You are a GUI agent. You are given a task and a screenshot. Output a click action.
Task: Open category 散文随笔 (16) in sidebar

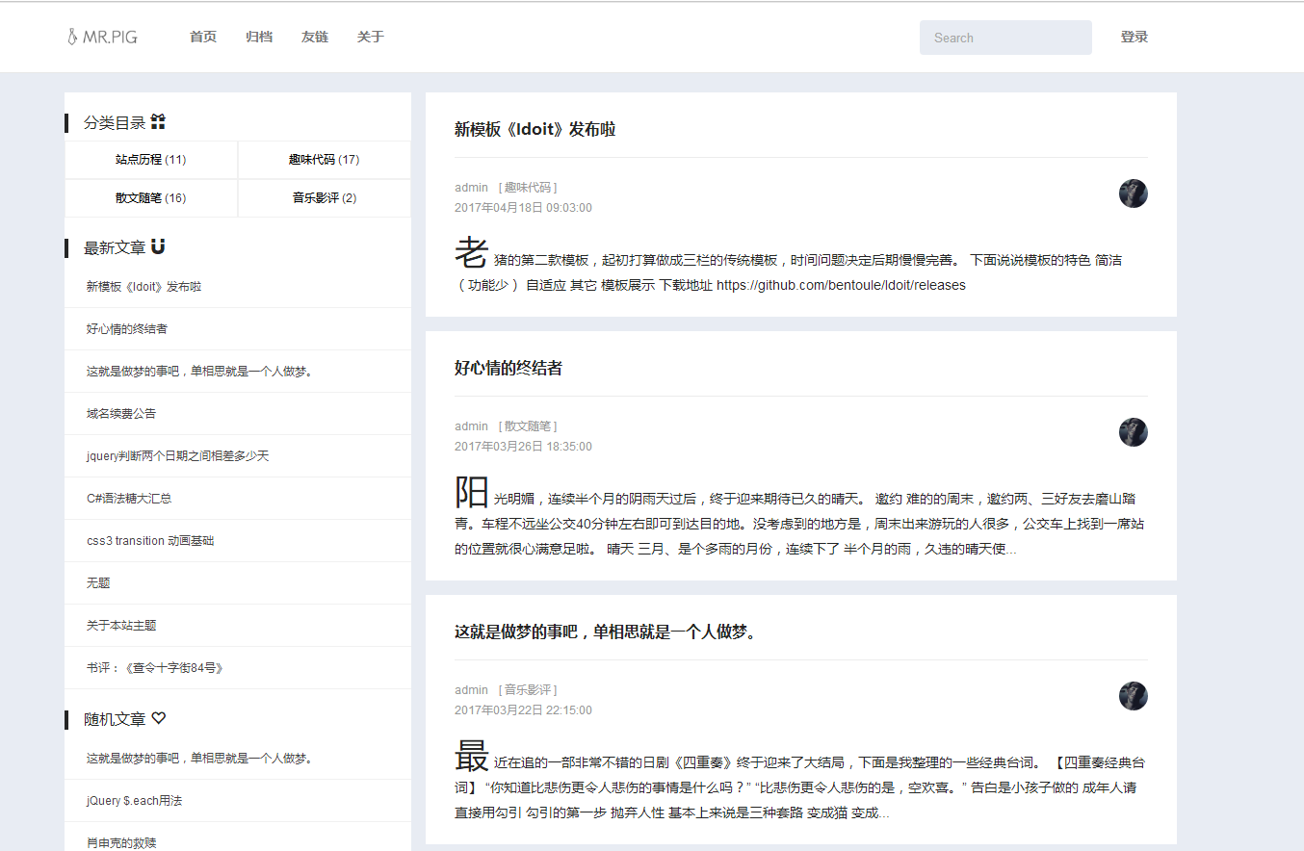[151, 198]
